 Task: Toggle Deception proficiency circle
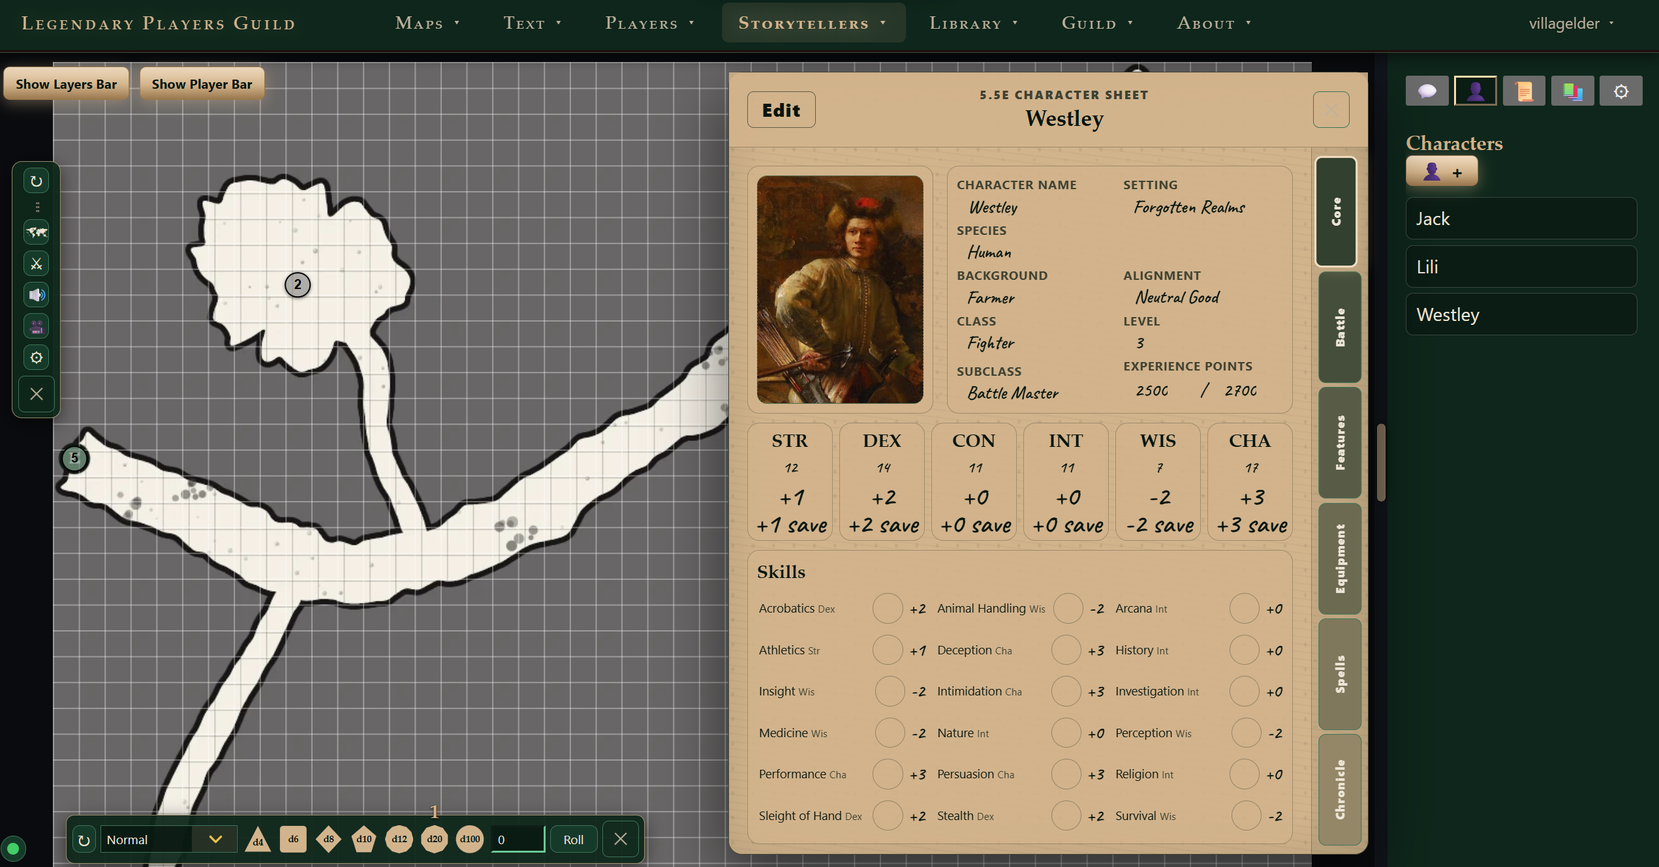[1066, 650]
